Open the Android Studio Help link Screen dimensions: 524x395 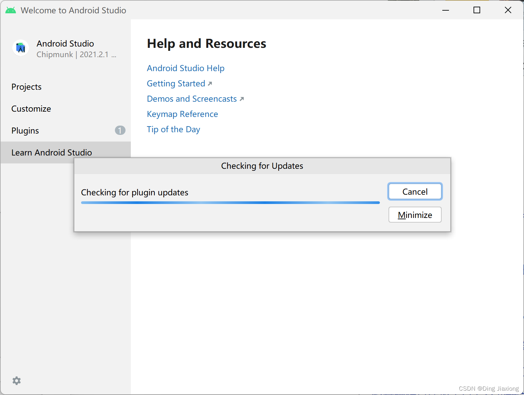pyautogui.click(x=186, y=68)
